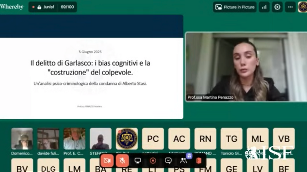Click the shared presentation slide
The image size is (307, 172).
pos(91,67)
